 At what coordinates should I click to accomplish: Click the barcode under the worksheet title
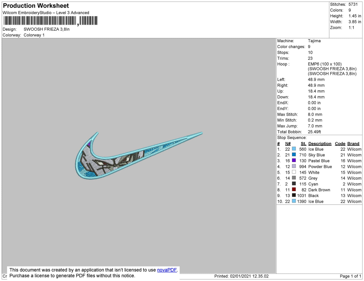click(x=50, y=21)
